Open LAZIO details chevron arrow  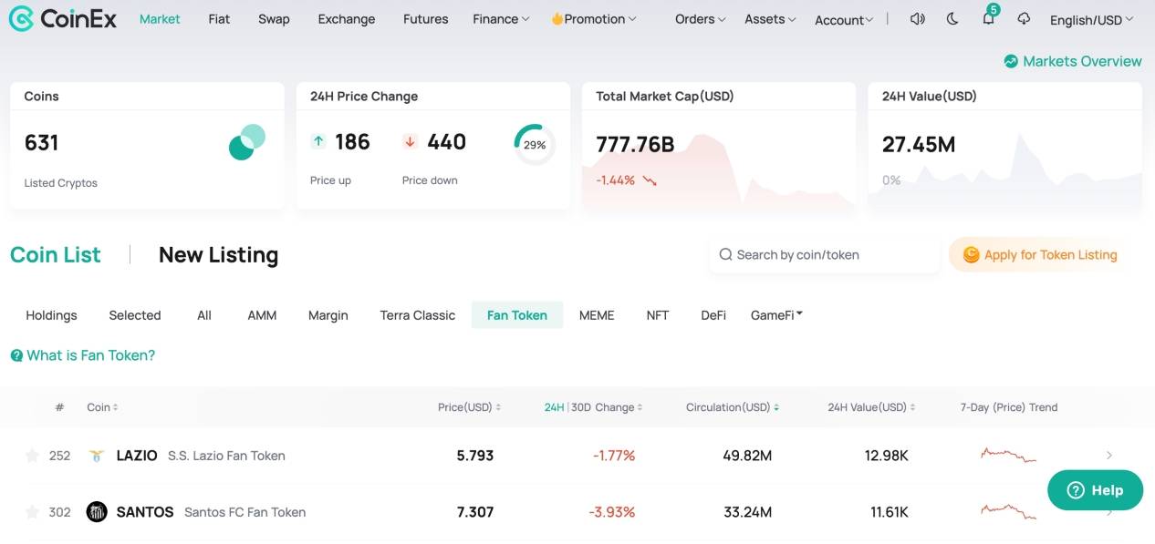1109,455
